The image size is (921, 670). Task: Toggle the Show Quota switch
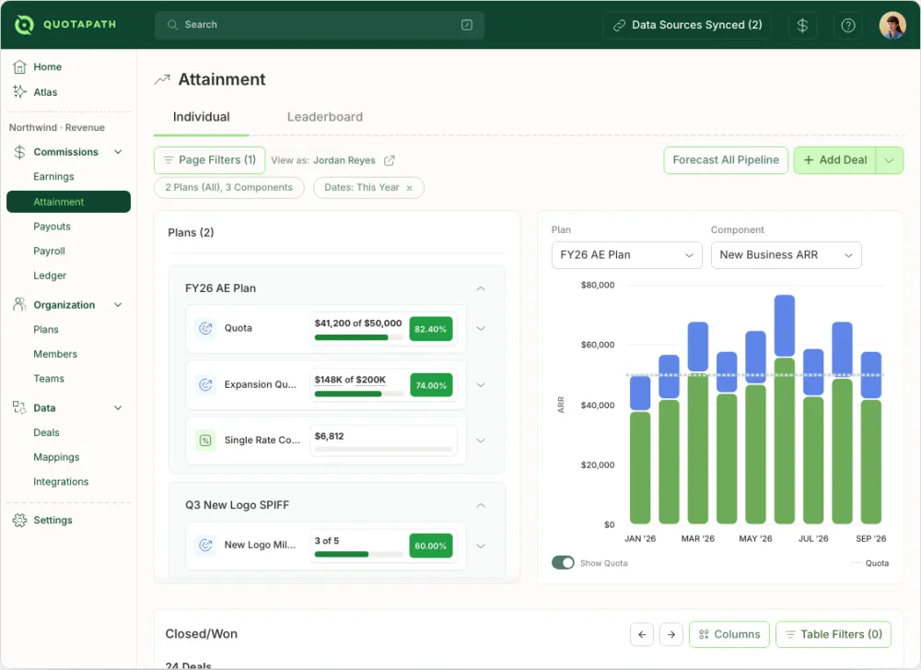(x=563, y=562)
